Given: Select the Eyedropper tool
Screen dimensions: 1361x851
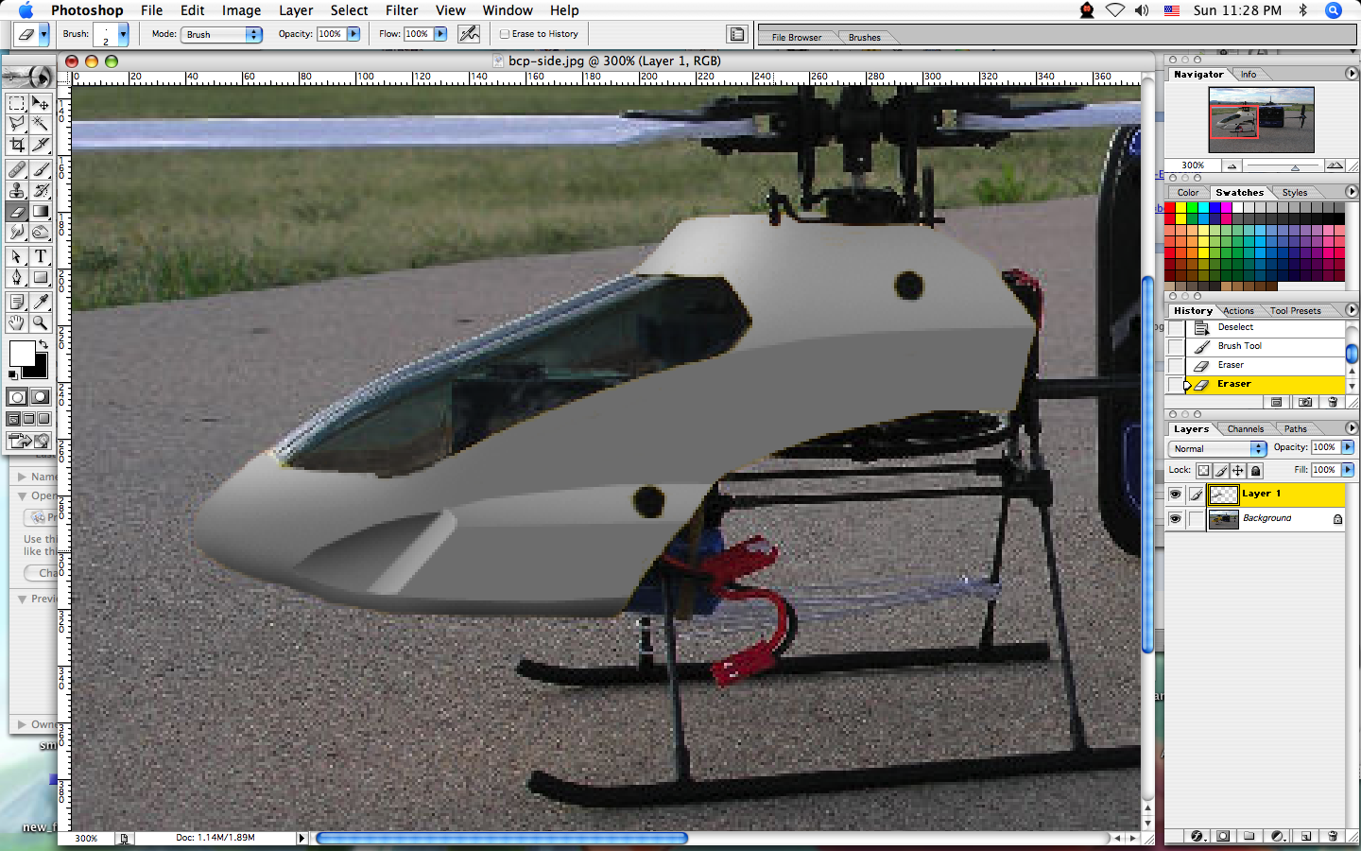Looking at the screenshot, I should (41, 303).
